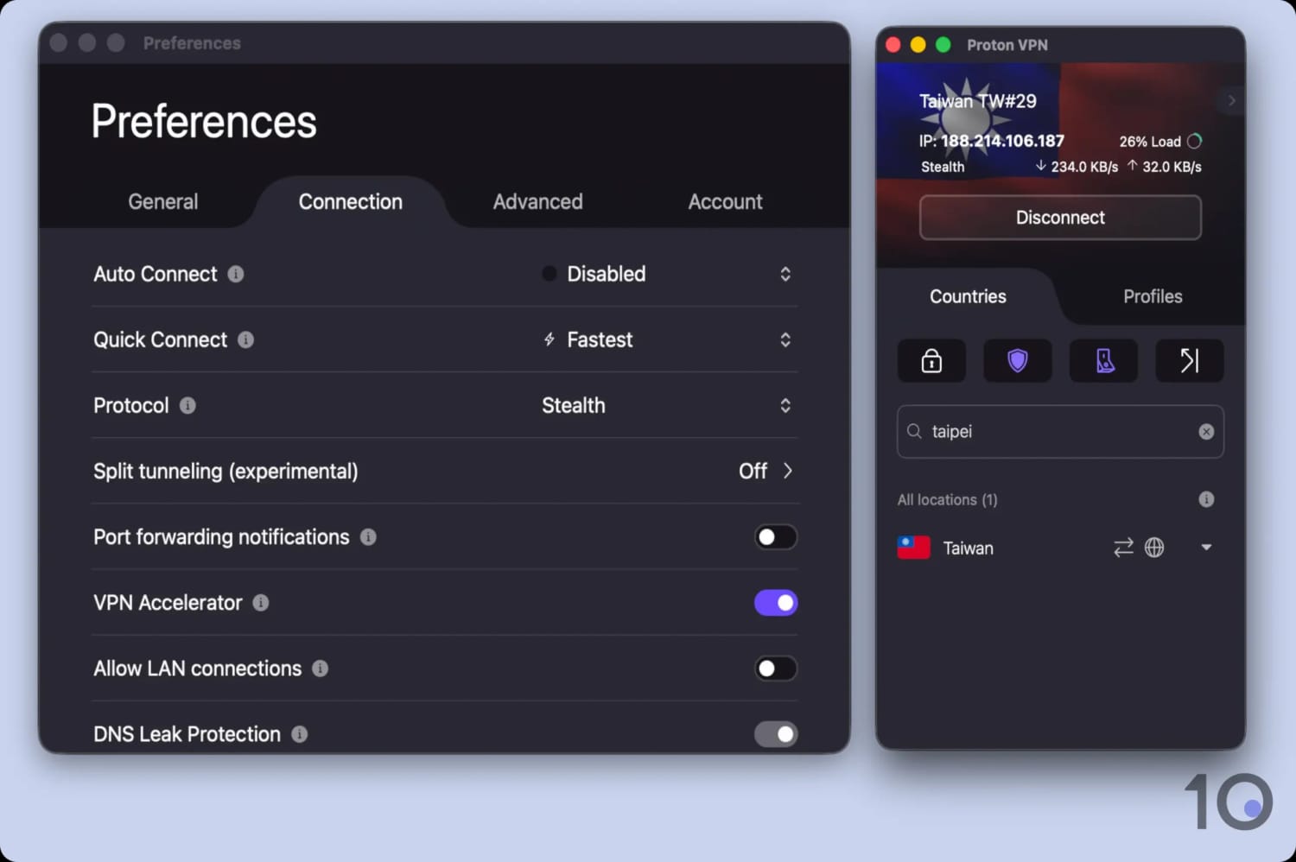This screenshot has height=862, width=1296.
Task: Expand Taiwan server list arrow
Action: (1206, 547)
